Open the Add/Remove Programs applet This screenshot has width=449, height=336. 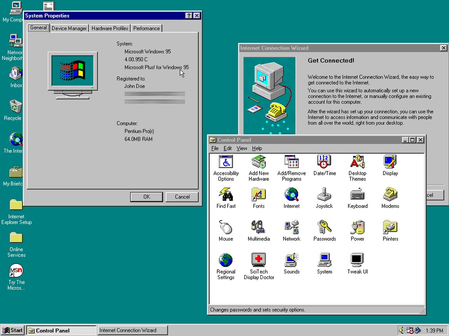click(x=291, y=165)
